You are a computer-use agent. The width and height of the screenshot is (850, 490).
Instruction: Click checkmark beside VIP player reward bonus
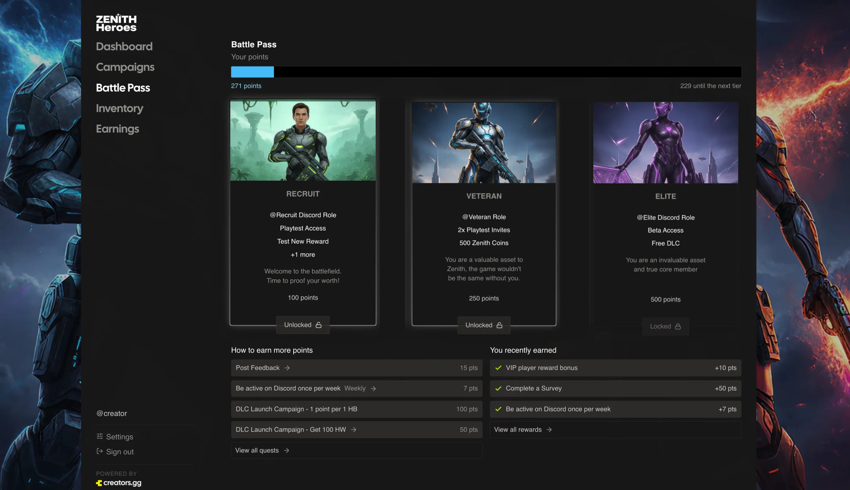point(498,368)
